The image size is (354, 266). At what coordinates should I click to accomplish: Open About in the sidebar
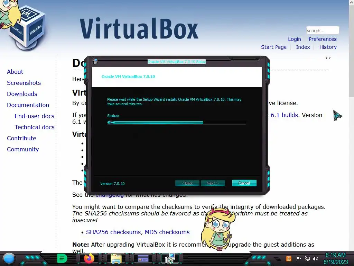click(x=15, y=72)
